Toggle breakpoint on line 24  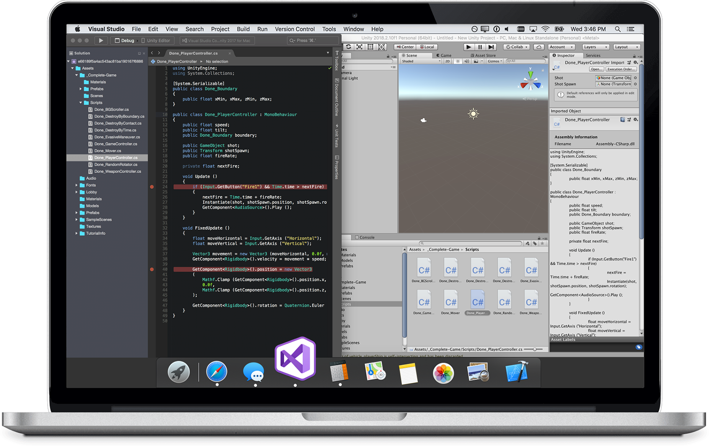pyautogui.click(x=152, y=187)
